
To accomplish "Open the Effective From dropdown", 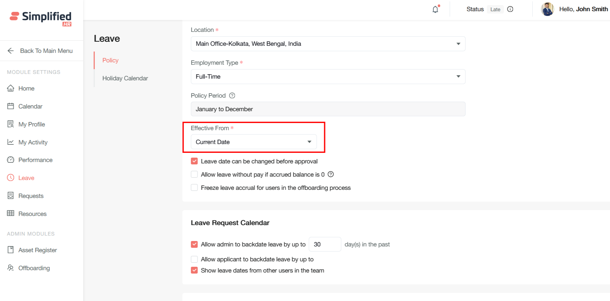I will [254, 142].
